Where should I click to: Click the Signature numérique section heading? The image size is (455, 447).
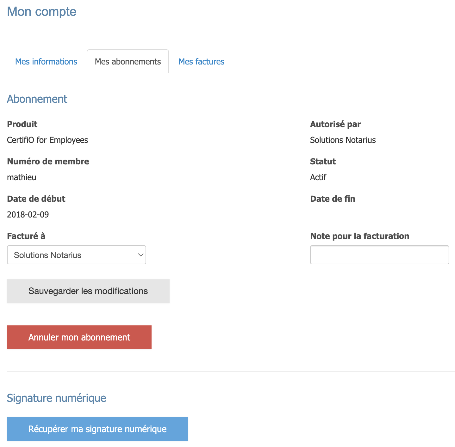pos(57,398)
